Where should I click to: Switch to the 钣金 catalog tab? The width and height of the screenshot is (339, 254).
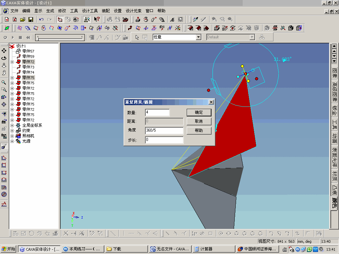[x=334, y=110]
